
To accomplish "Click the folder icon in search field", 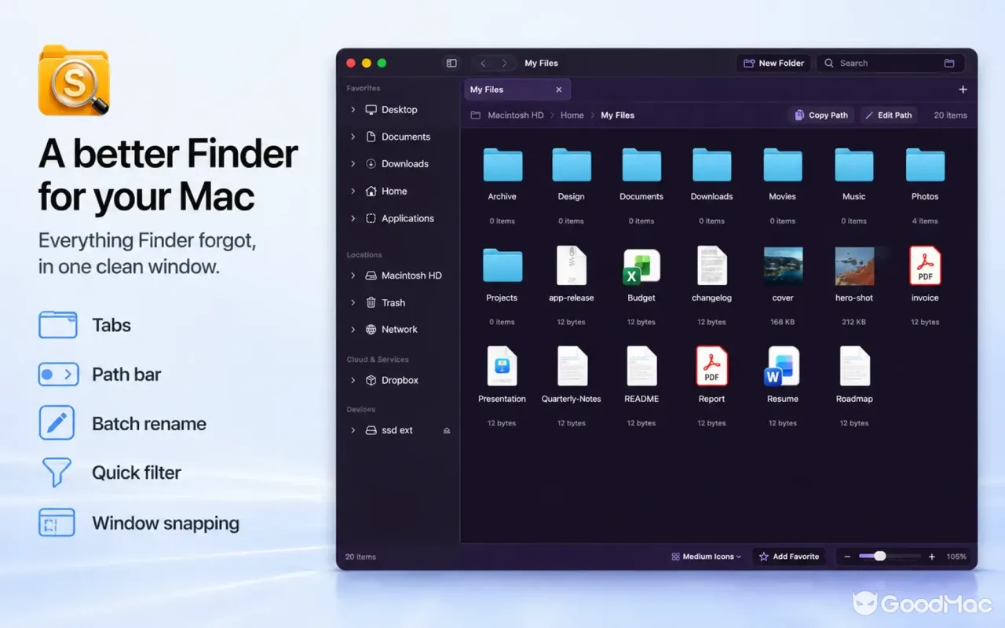I will pyautogui.click(x=949, y=63).
